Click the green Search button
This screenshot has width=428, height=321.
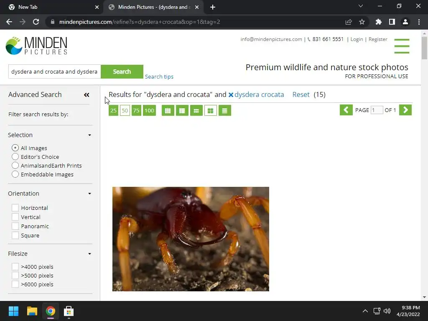122,71
